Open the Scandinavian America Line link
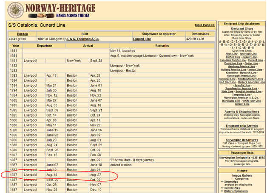Viewport: 267px width, 194px height. [x=241, y=89]
